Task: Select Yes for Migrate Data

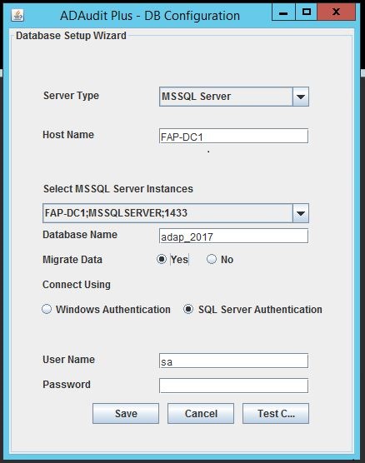Action: pyautogui.click(x=162, y=259)
